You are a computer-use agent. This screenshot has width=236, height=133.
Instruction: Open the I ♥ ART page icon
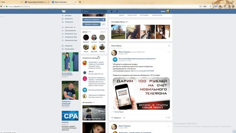pos(85,73)
